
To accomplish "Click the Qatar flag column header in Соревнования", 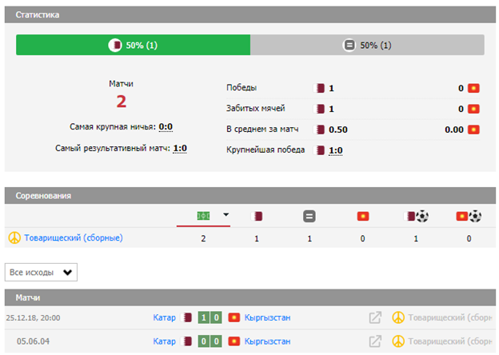I will coord(257,216).
